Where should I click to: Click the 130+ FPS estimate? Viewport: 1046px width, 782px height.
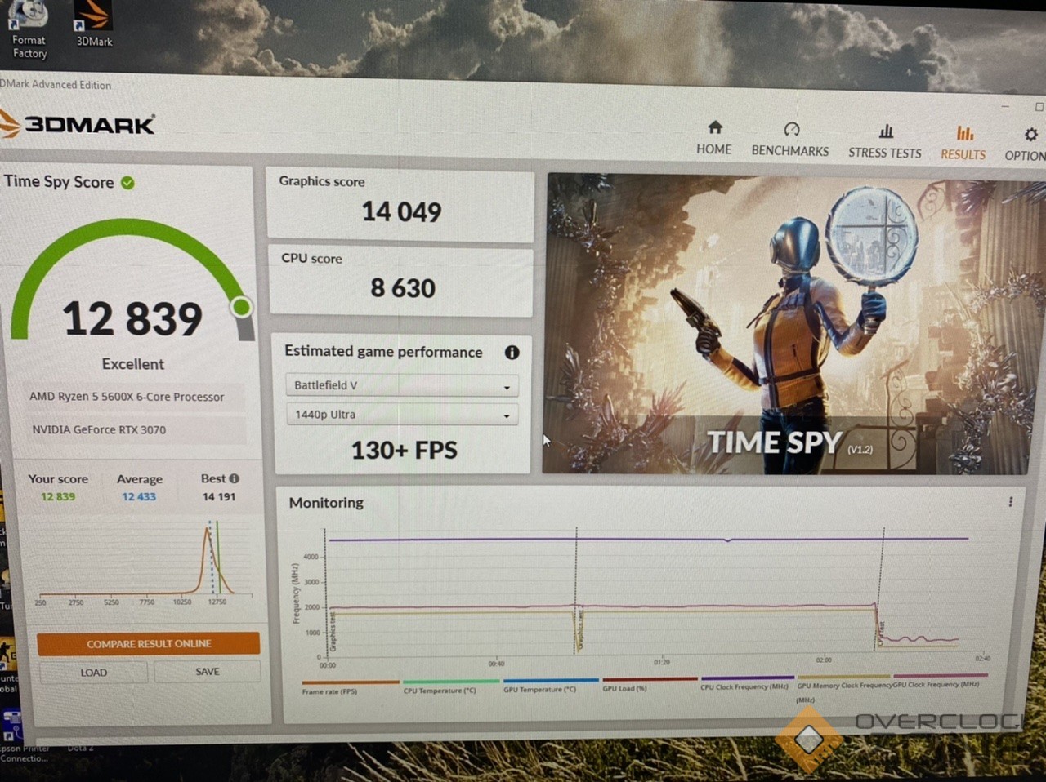[404, 450]
